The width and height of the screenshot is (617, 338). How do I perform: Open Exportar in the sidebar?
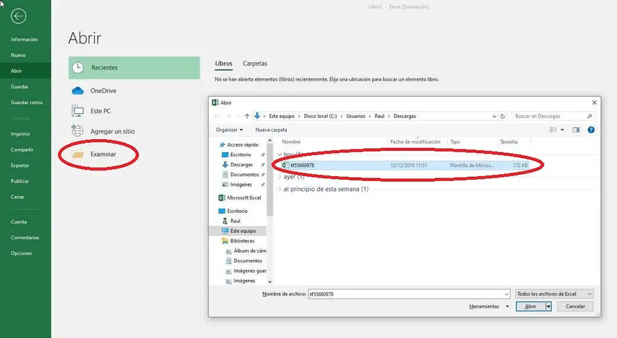(20, 165)
